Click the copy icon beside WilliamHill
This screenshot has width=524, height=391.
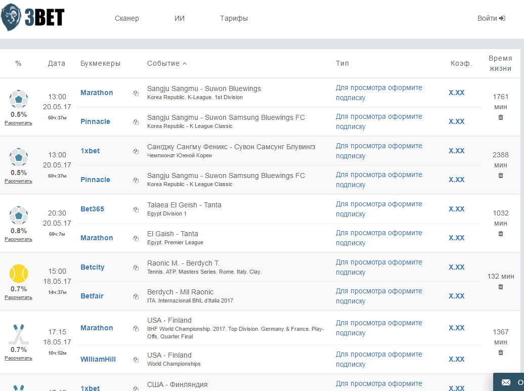136,360
